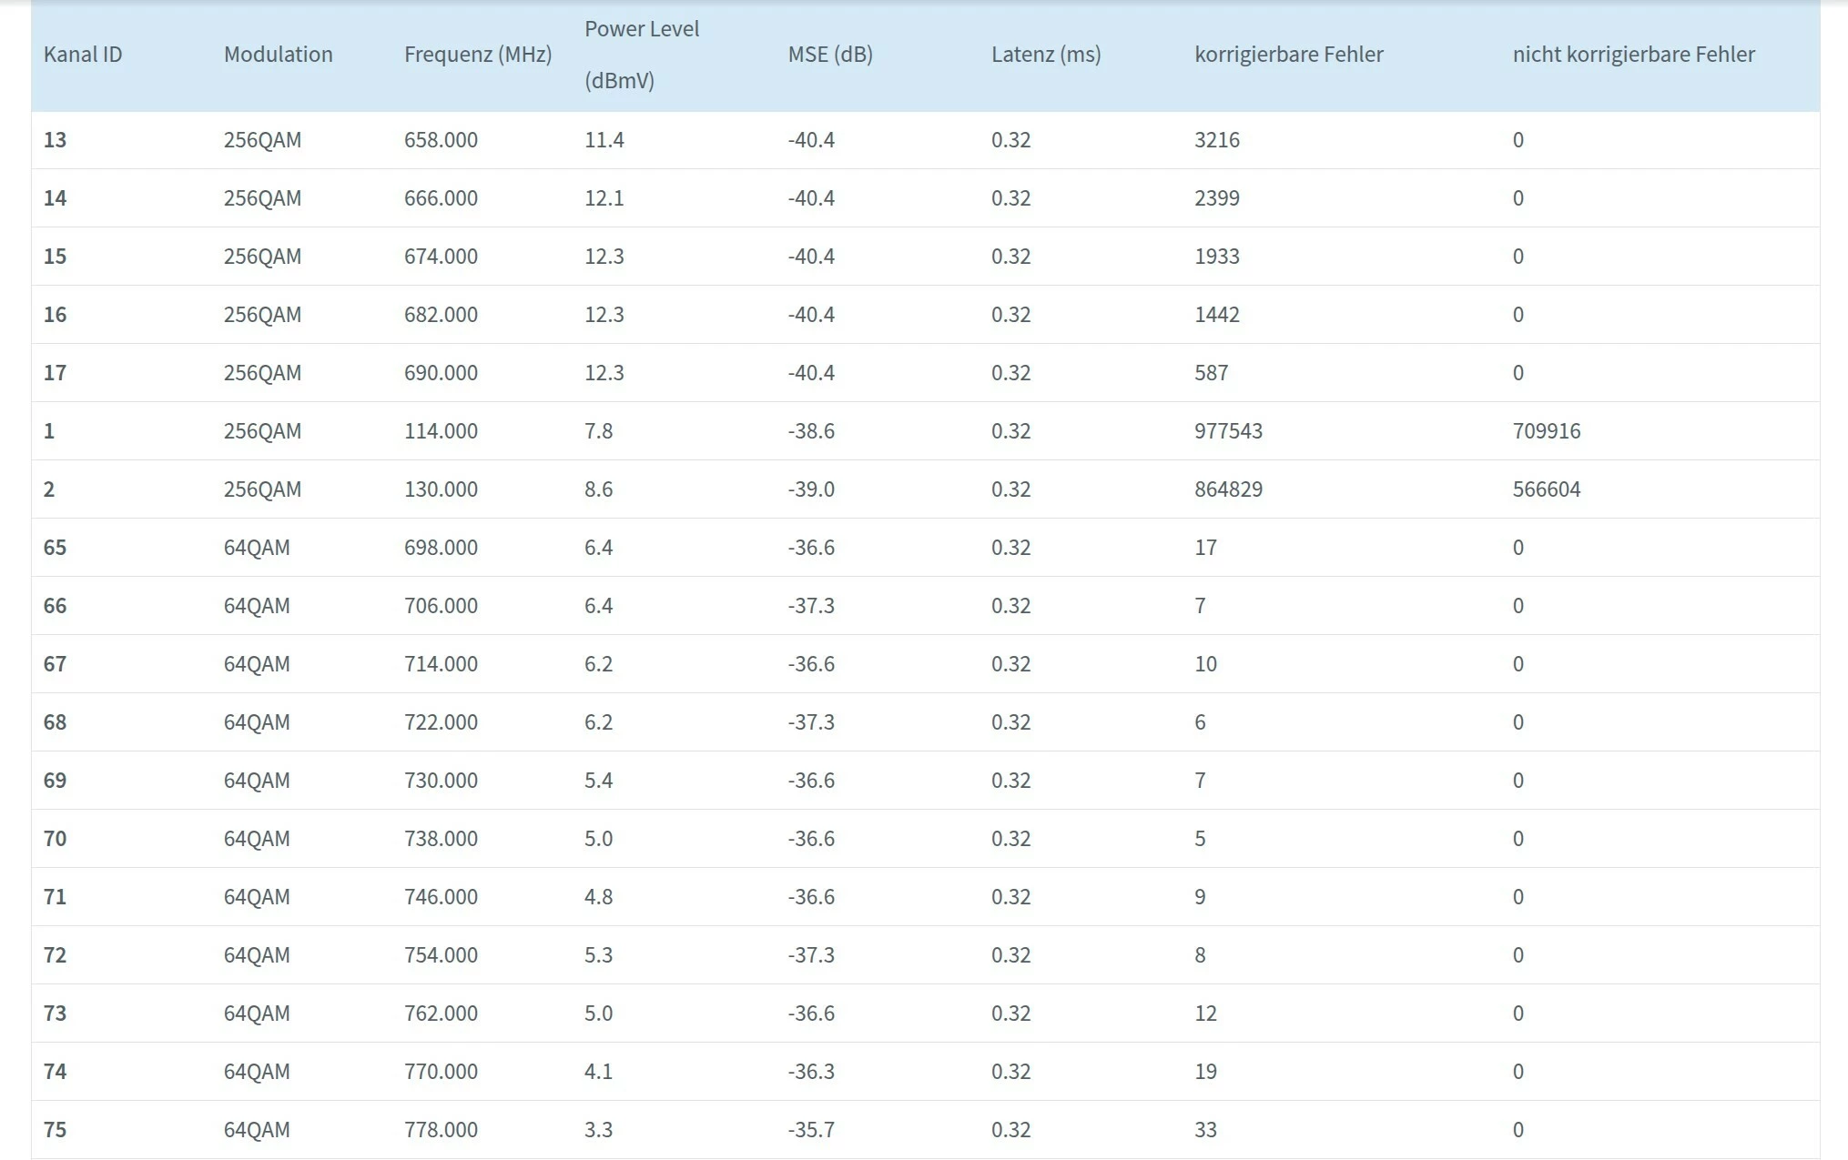Click the korrigierbare Fehler column header
The image size is (1848, 1160).
[1288, 55]
